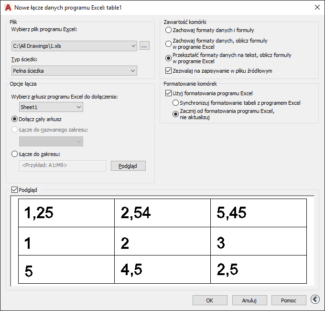Open the Sheet1 worksheet dropdown
Image resolution: width=325 pixels, height=311 pixels.
point(51,107)
